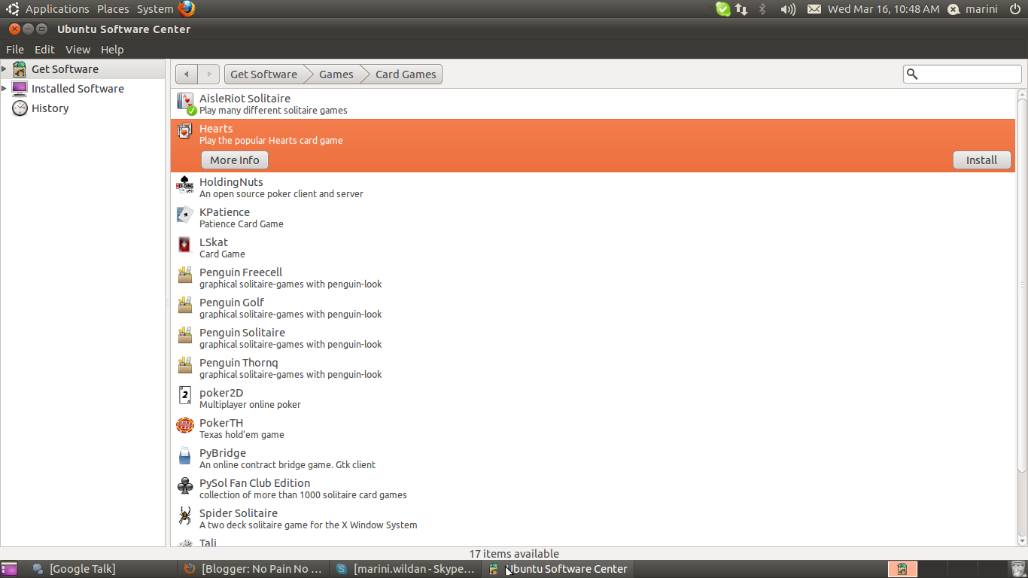The image size is (1028, 578).
Task: Select the Installed Software sidebar item
Action: tap(83, 89)
